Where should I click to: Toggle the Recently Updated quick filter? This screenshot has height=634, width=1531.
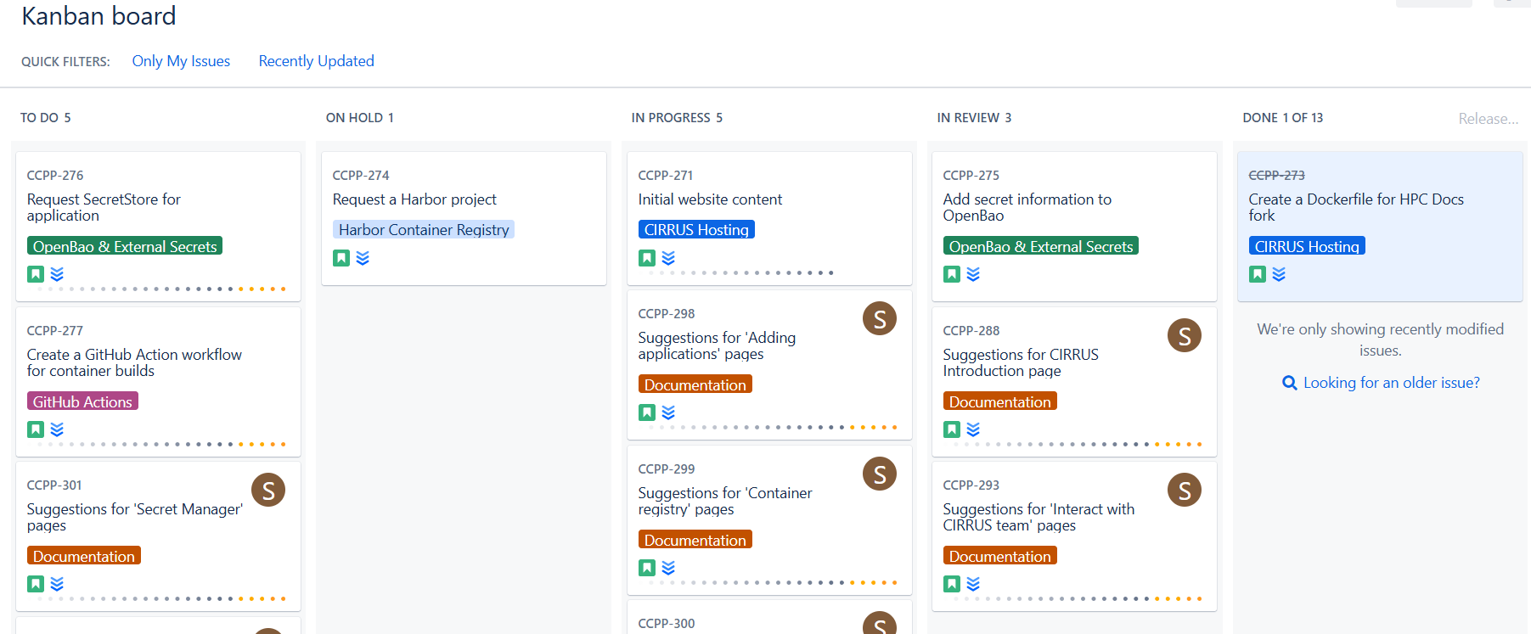316,61
